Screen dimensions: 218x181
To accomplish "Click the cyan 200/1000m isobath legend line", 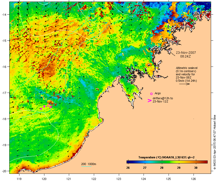I will (86, 167).
